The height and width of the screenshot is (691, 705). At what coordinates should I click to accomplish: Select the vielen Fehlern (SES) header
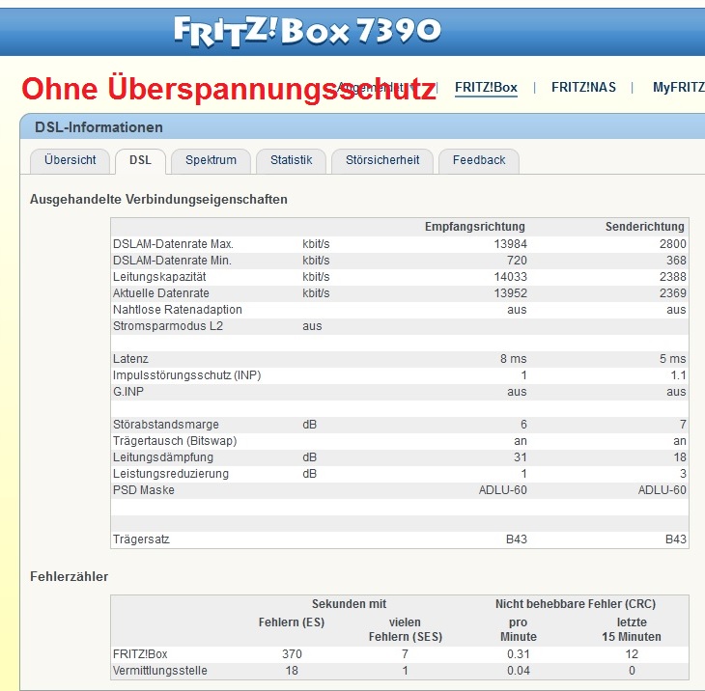point(405,629)
